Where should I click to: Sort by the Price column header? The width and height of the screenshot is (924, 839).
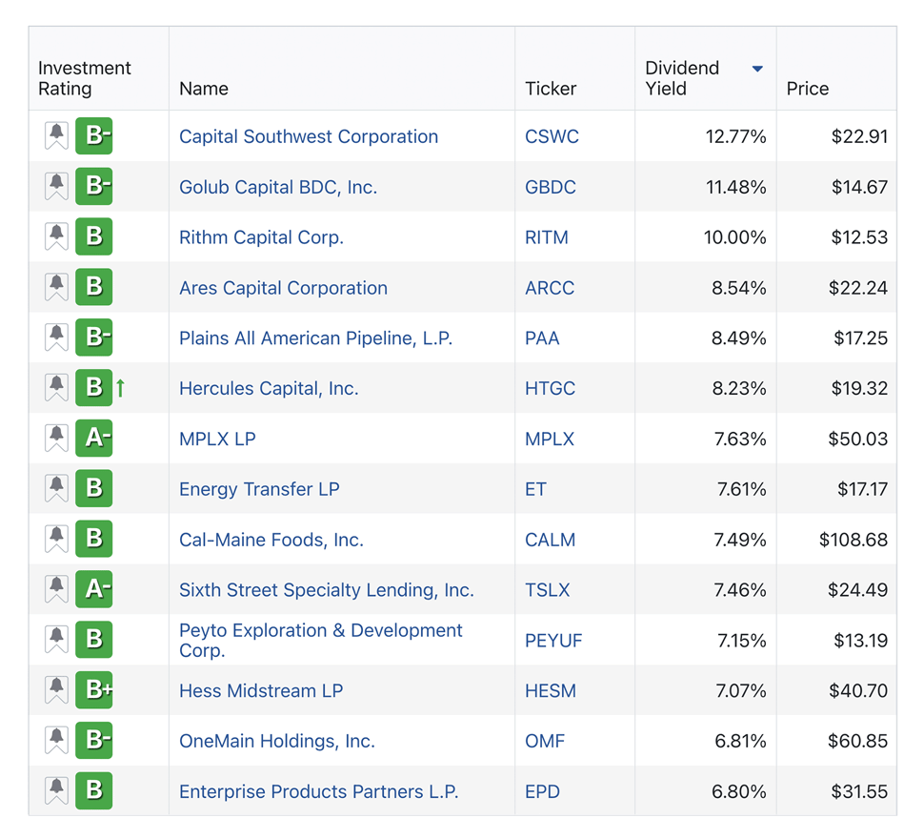[807, 89]
